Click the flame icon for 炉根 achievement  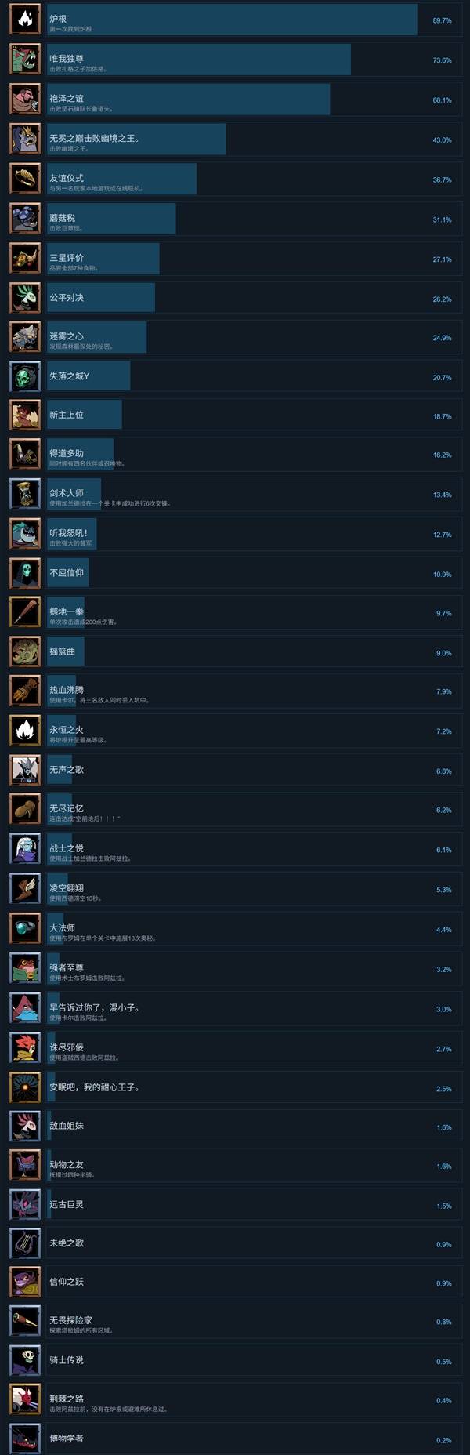coord(24,20)
